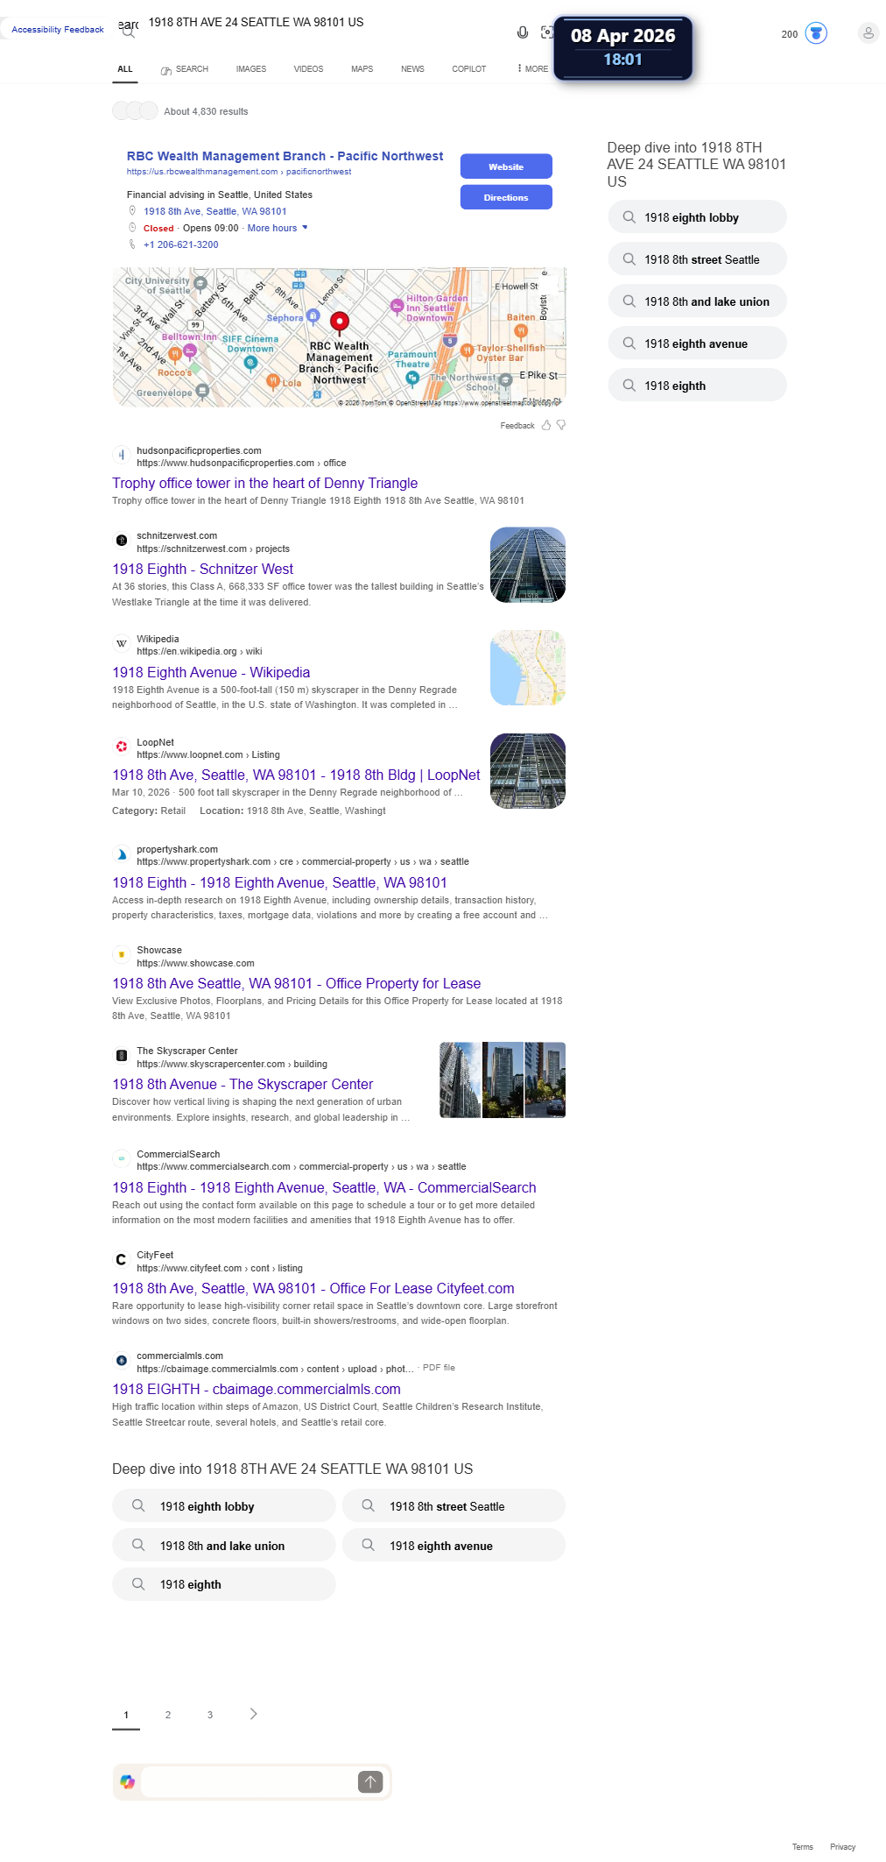Call +1 206-621-3200 phone link
Screen dimensions: 886x1862
pyautogui.click(x=180, y=244)
